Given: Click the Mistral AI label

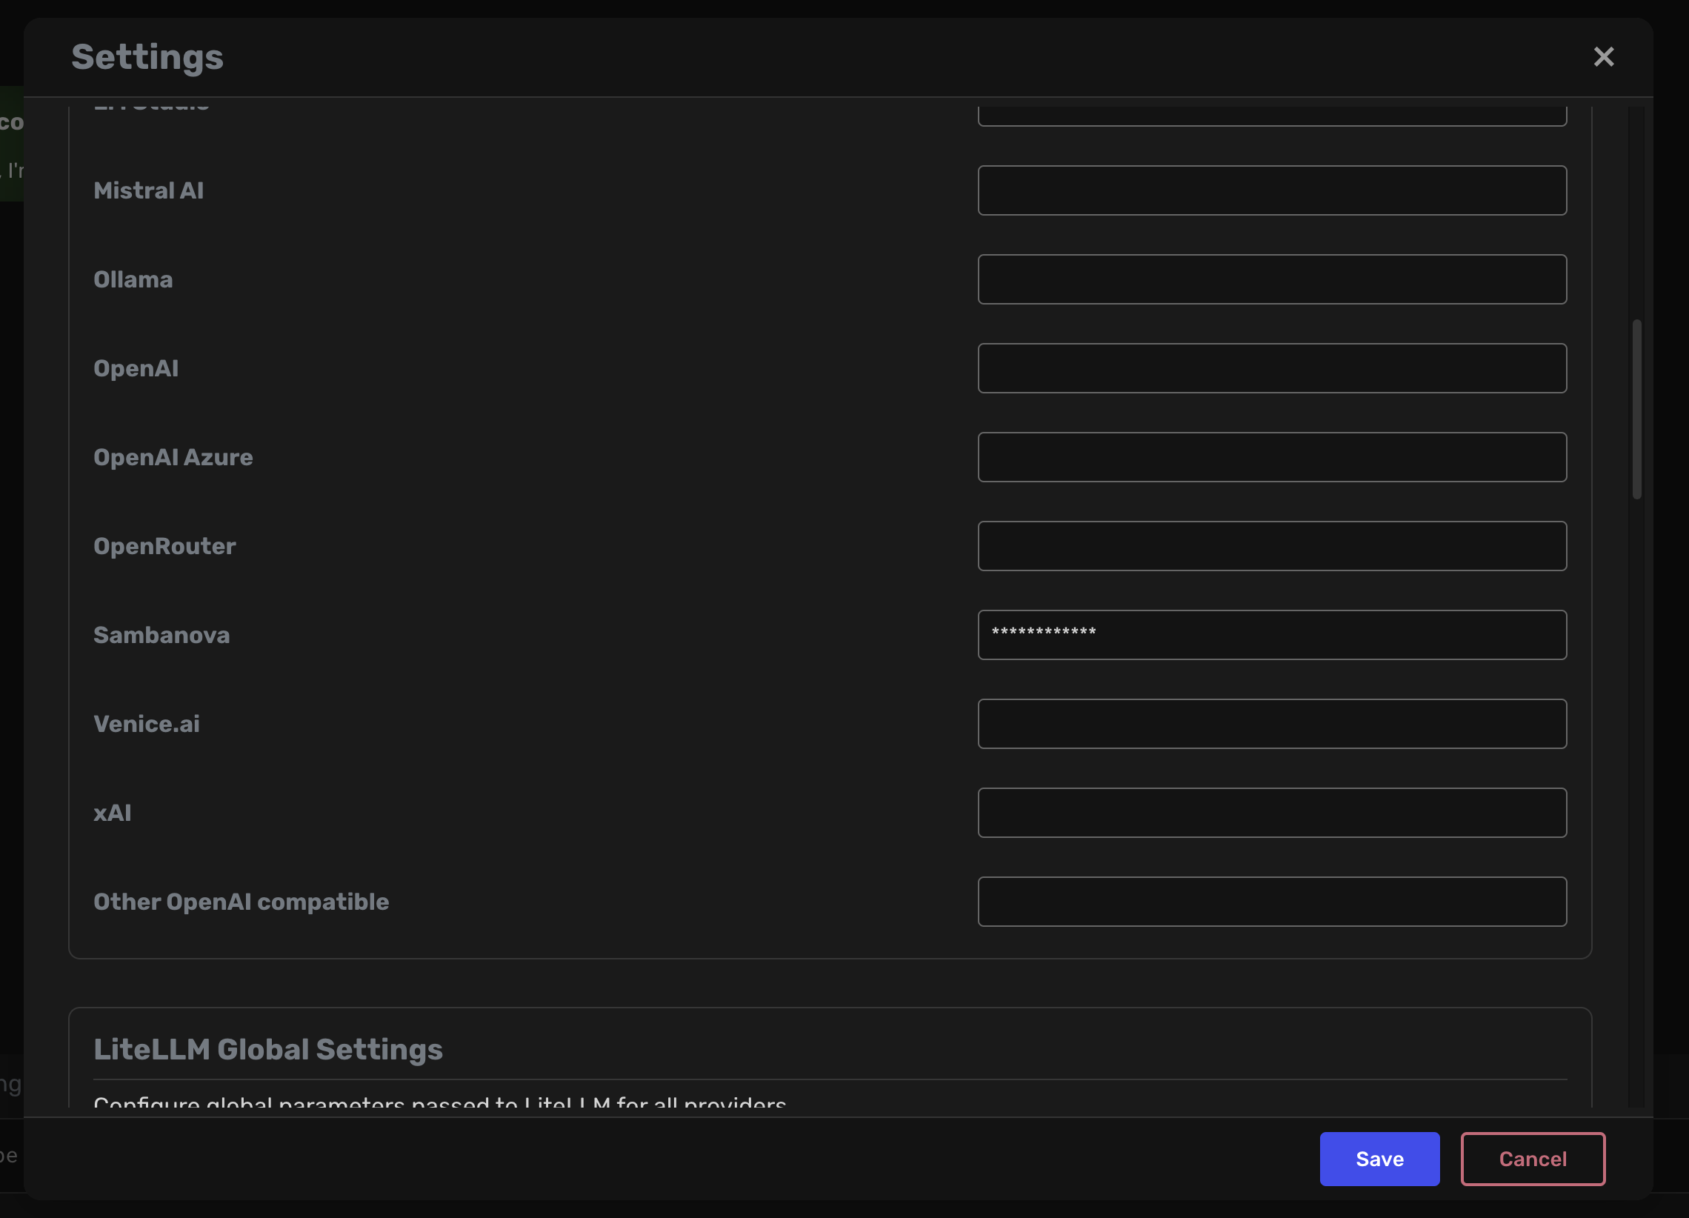Looking at the screenshot, I should 149,190.
